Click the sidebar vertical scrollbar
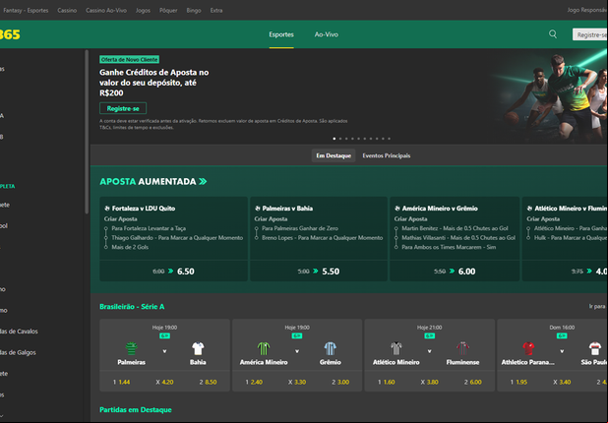Viewport: 608px width, 423px height. [87, 132]
